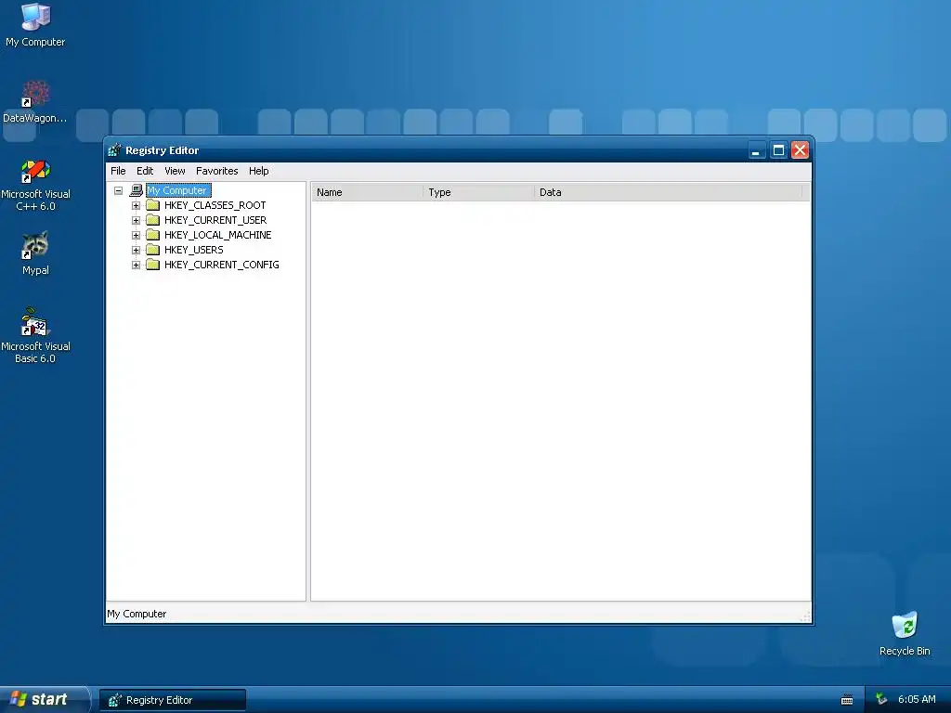The height and width of the screenshot is (713, 951).
Task: Click the HKEY_USERS folder icon
Action: (153, 250)
